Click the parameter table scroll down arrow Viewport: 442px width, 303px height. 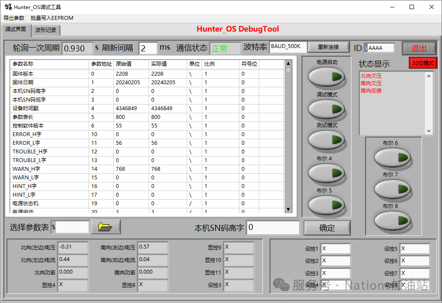[x=288, y=209]
